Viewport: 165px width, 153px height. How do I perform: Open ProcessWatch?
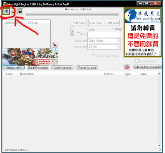87,67
